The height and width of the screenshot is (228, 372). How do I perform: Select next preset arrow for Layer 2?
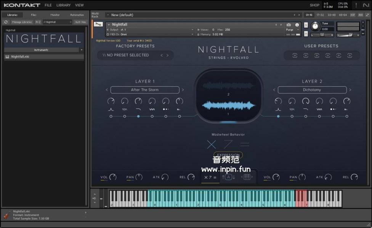pos(350,90)
